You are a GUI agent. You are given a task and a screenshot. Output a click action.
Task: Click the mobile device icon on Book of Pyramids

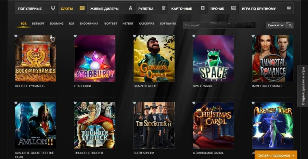click(x=52, y=39)
